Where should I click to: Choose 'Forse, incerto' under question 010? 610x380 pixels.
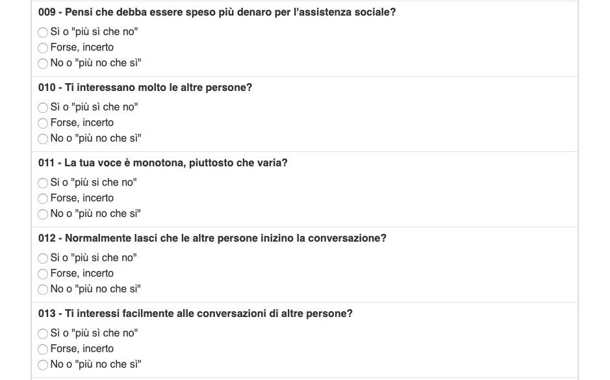[43, 123]
